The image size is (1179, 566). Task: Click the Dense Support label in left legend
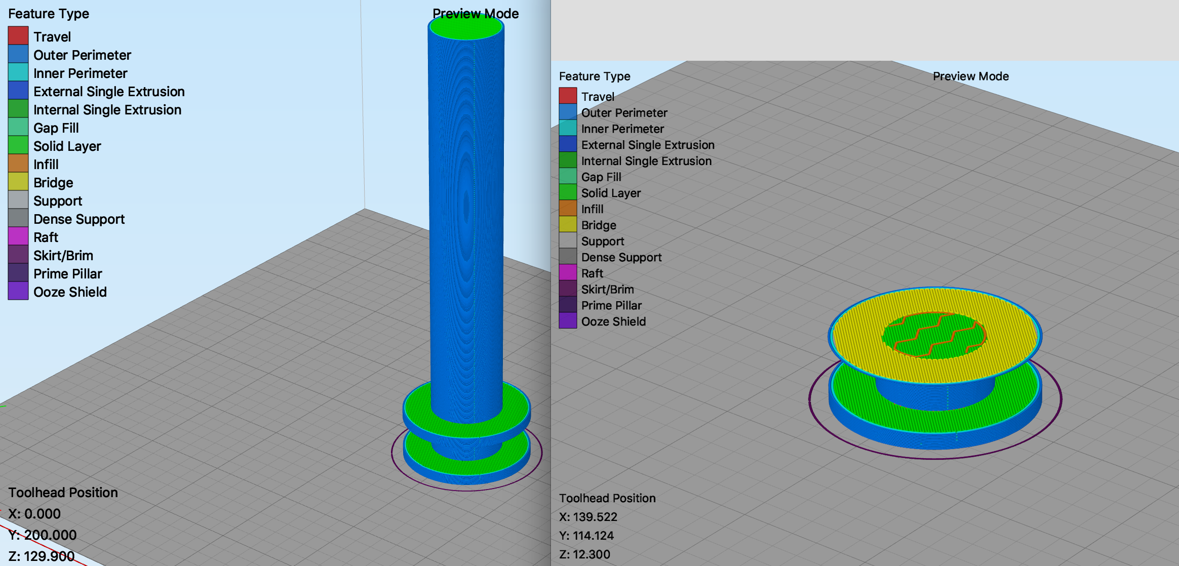click(x=79, y=219)
